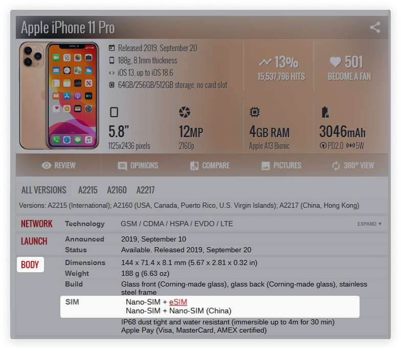Click the BODY section heading
The height and width of the screenshot is (351, 401).
pyautogui.click(x=30, y=265)
